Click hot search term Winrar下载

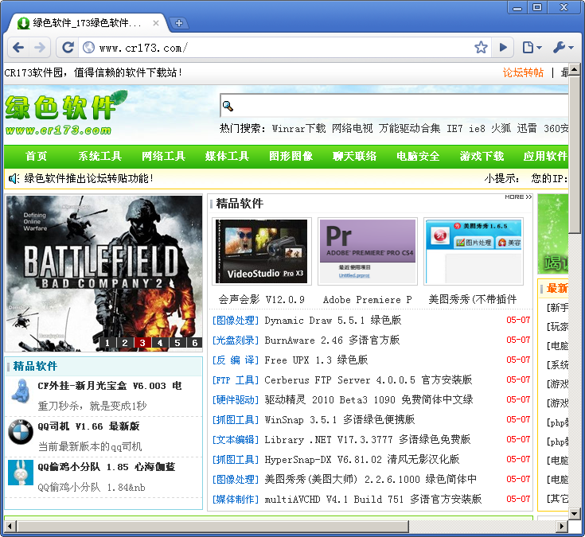pyautogui.click(x=298, y=129)
